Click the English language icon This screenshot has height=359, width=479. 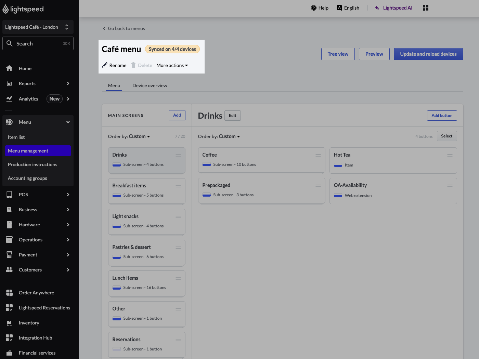339,8
